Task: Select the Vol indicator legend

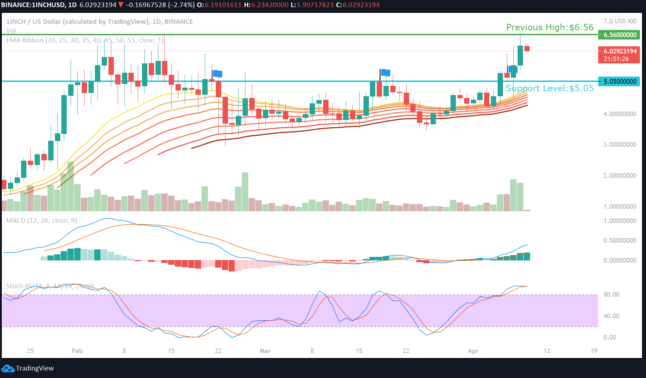Action: (11, 31)
